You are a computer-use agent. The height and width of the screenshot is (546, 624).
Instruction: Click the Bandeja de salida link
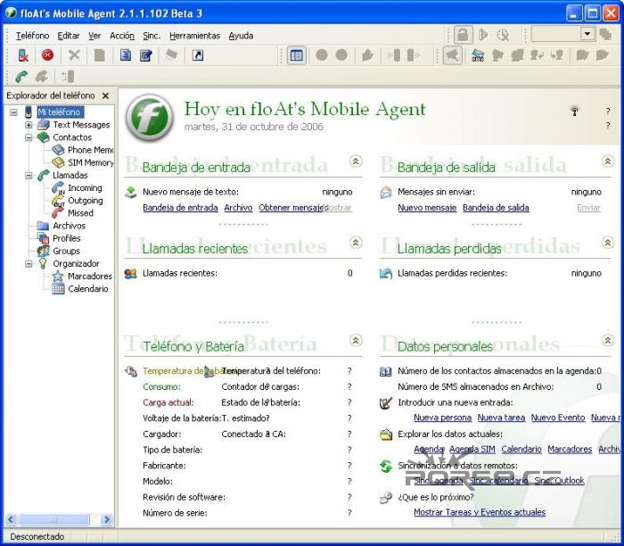pos(496,208)
